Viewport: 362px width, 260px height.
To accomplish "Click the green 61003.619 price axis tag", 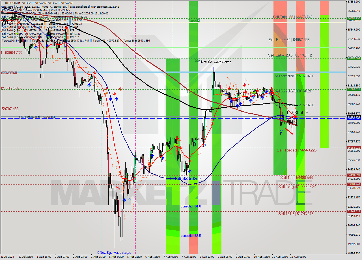I will [354, 89].
